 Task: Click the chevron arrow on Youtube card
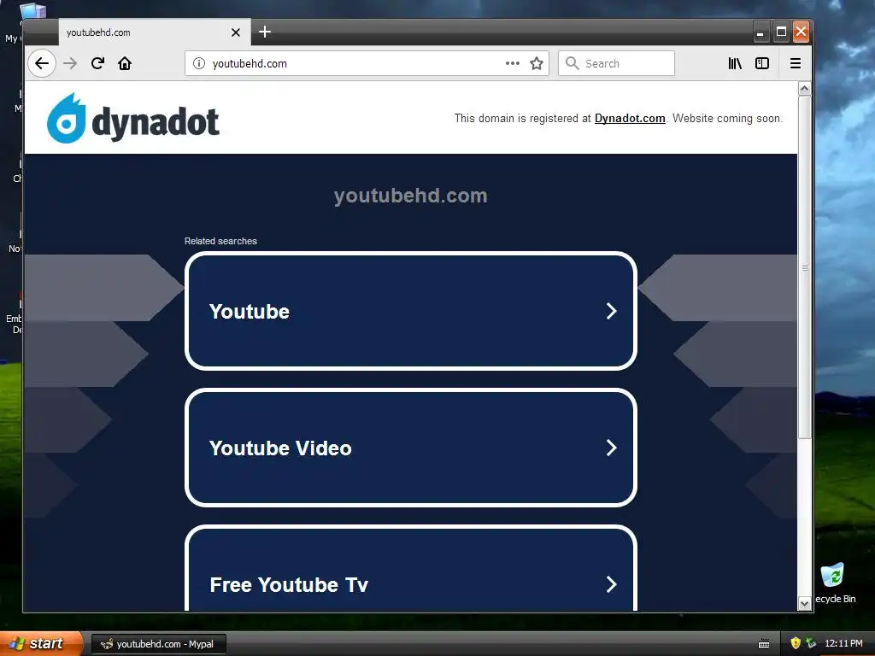611,311
